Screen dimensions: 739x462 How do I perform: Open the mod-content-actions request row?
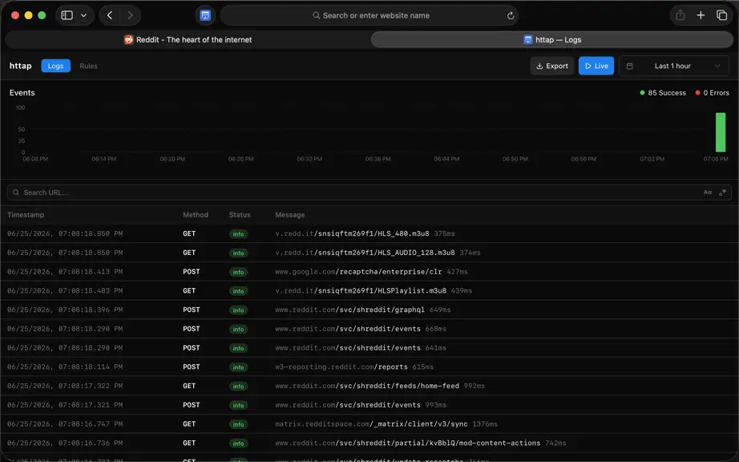[x=369, y=443]
